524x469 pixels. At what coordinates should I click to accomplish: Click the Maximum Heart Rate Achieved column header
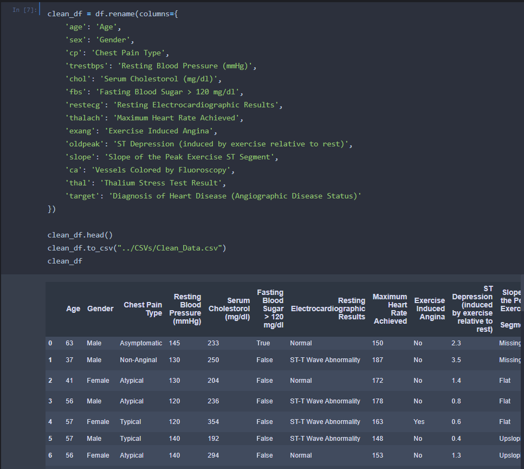click(x=390, y=309)
